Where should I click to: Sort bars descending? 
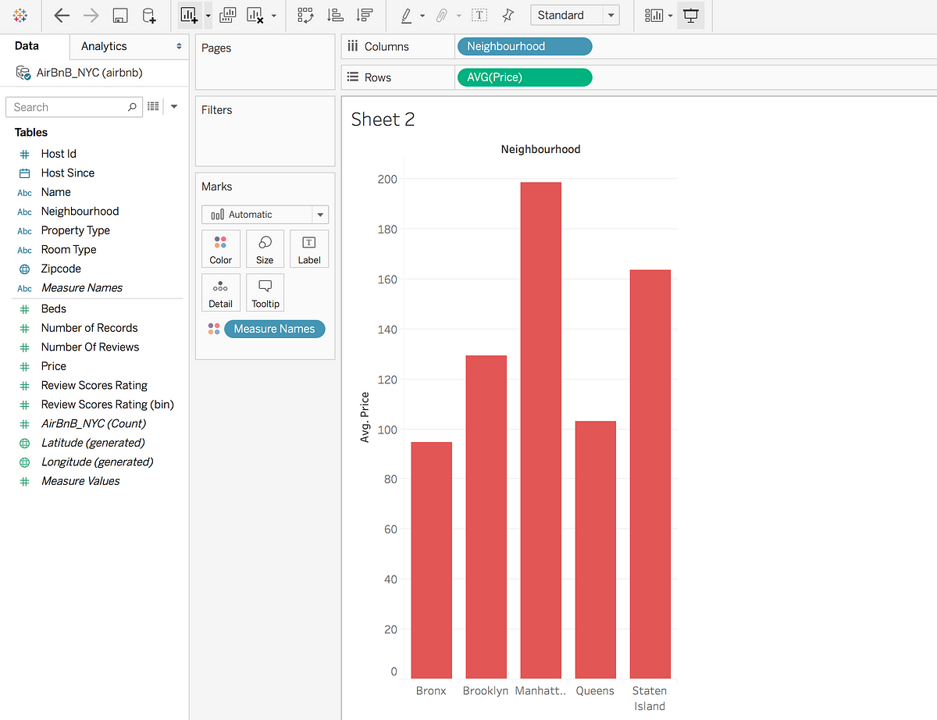(x=363, y=15)
